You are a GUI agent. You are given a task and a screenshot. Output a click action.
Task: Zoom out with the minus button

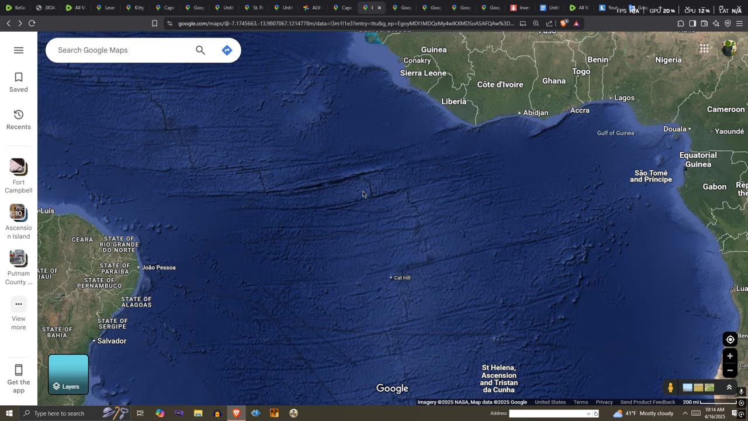[730, 370]
